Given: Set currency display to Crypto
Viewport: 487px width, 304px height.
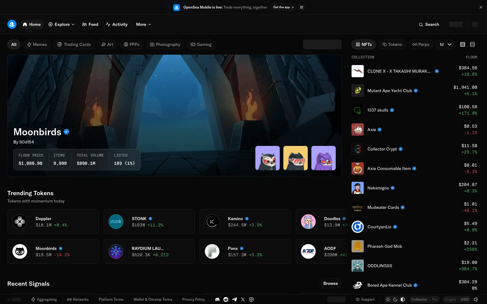Looking at the screenshot, I should [x=450, y=299].
